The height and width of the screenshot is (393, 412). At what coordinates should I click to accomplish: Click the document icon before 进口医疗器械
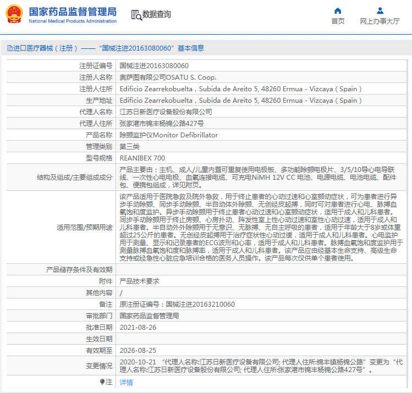tap(9, 48)
